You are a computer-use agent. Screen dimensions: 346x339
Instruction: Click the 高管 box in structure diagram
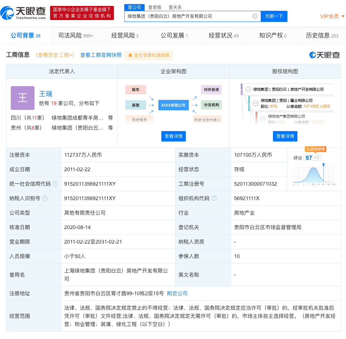(x=136, y=105)
